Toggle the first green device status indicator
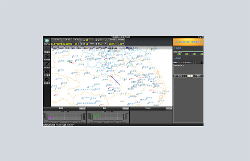This screenshot has height=161, width=250. point(179,54)
